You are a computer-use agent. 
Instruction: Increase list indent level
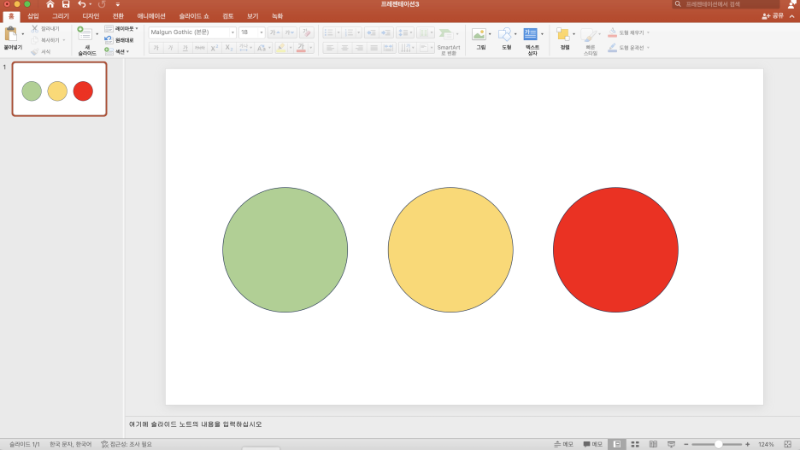(386, 32)
